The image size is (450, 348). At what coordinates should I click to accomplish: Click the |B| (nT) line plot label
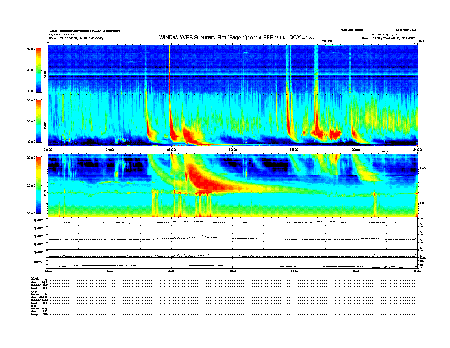(37, 262)
